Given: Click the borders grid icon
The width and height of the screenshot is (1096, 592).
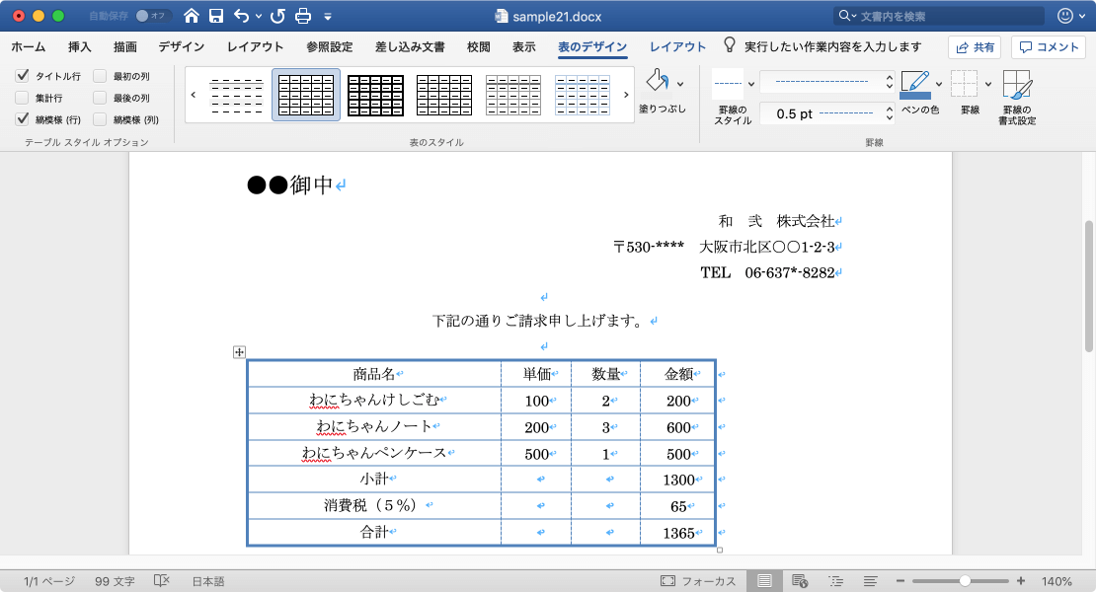Looking at the screenshot, I should point(964,84).
